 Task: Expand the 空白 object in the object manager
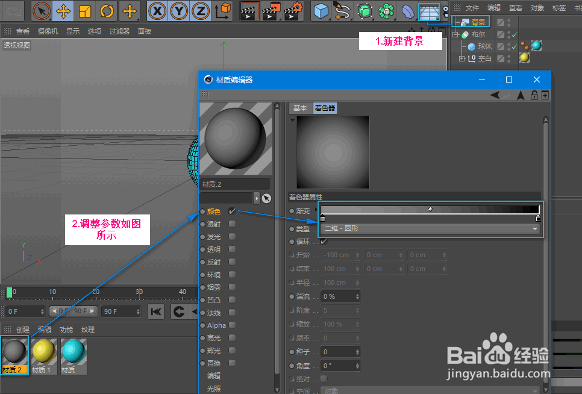[462, 58]
